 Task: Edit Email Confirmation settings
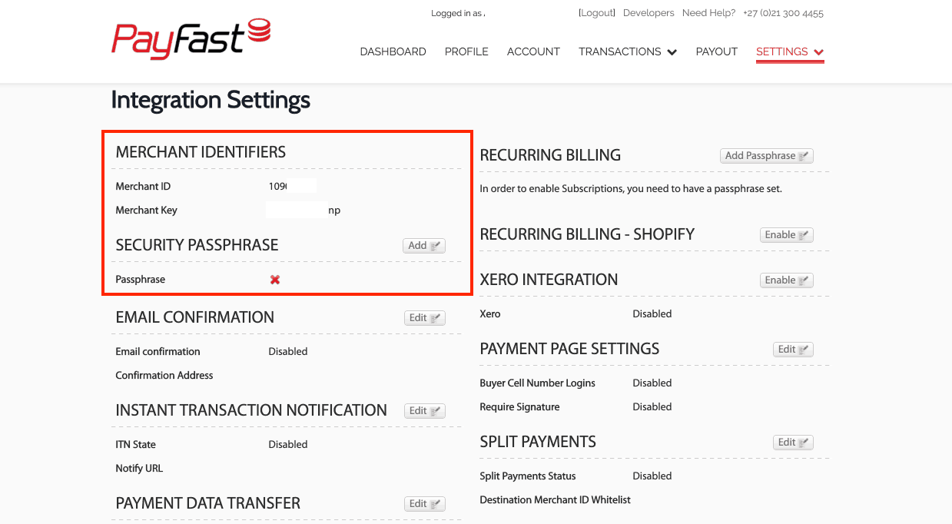[425, 318]
